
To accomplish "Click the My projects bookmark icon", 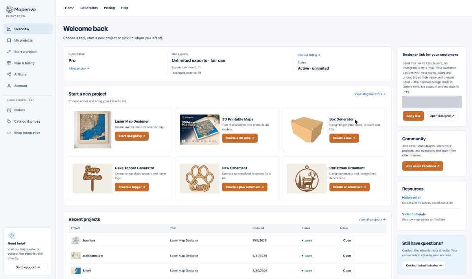I will [x=9, y=40].
